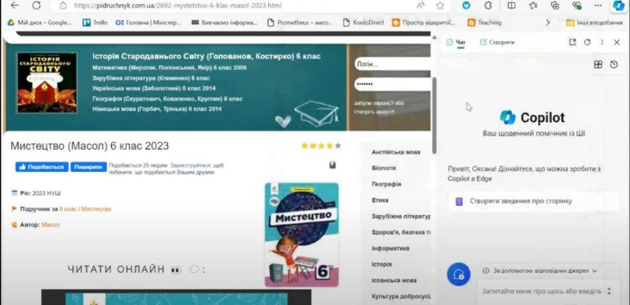Open the Edge settings and more menu
Viewport: 630px width, 305px height.
598,6
